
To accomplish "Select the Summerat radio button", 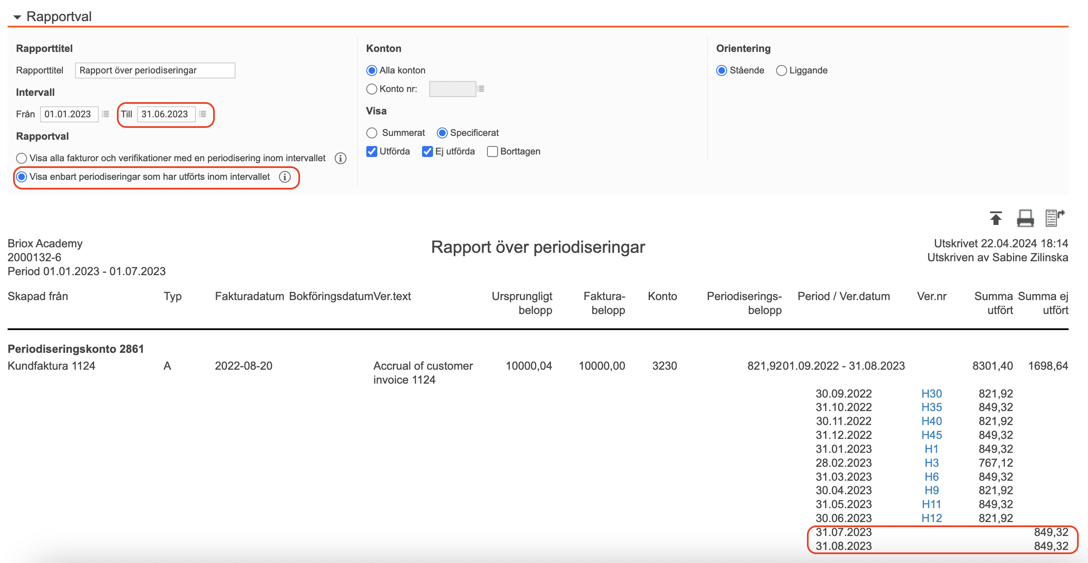I will [x=372, y=133].
